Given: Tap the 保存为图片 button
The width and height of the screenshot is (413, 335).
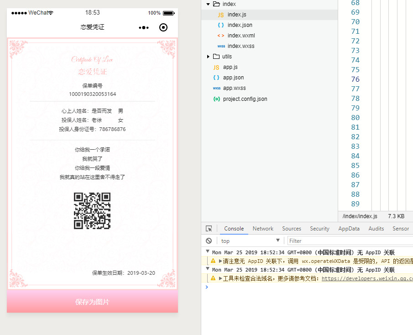Looking at the screenshot, I should (x=93, y=301).
